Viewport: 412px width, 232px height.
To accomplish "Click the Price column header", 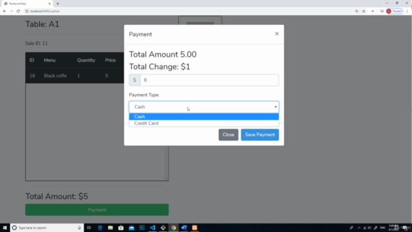I will click(110, 60).
